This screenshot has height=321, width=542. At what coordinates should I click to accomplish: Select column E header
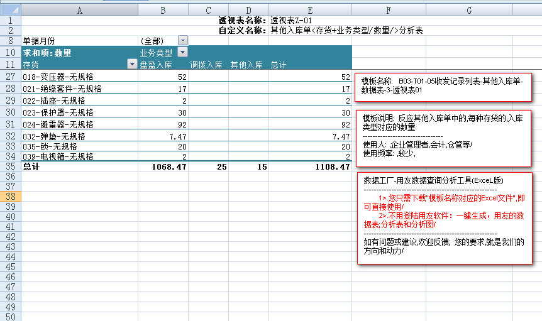point(309,10)
